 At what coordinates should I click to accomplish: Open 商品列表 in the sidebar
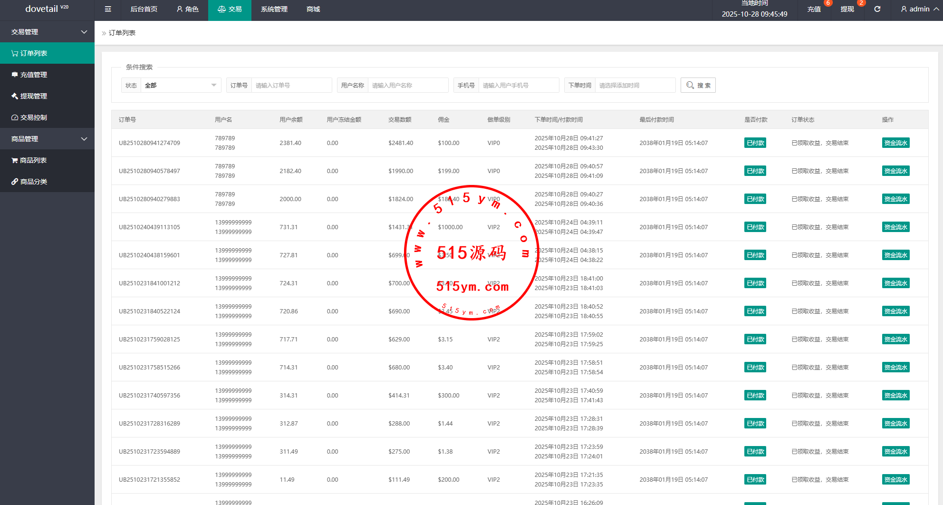[33, 160]
